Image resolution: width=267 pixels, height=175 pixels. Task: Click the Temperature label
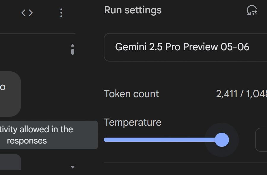point(133,122)
